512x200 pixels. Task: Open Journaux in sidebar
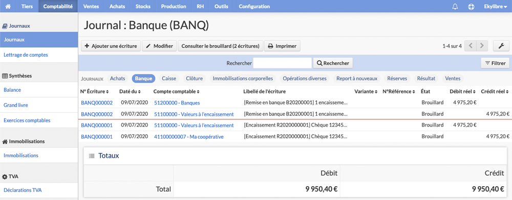(x=39, y=40)
